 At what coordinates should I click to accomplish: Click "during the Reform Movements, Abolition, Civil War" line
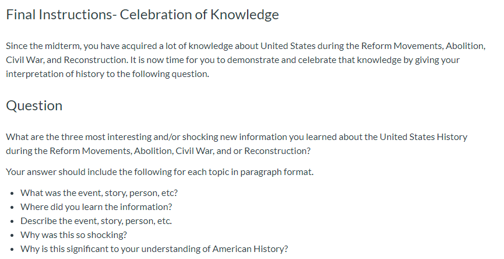point(158,151)
